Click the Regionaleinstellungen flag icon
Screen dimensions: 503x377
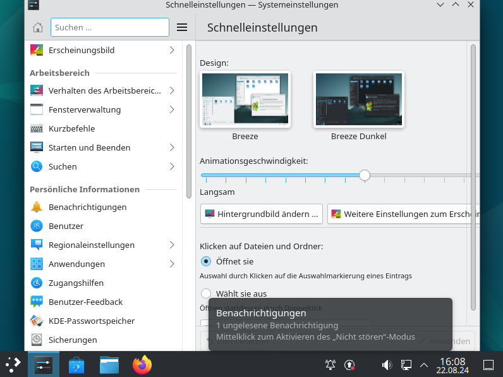(37, 245)
